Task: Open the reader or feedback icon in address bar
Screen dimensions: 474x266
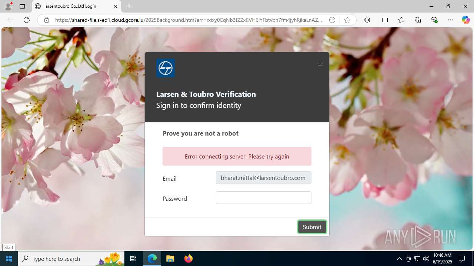Action: click(332, 20)
